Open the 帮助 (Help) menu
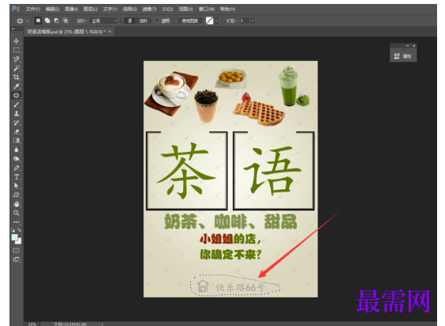The image size is (445, 326). [227, 9]
